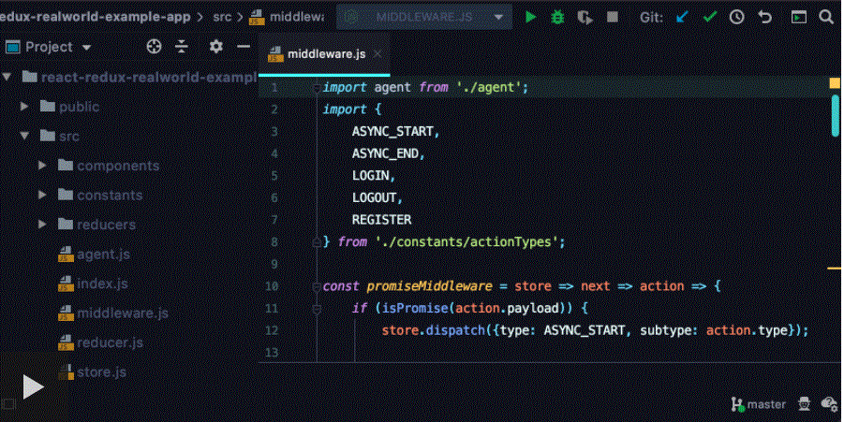844x422 pixels.
Task: Commit changes using the green checkmark
Action: pos(710,17)
